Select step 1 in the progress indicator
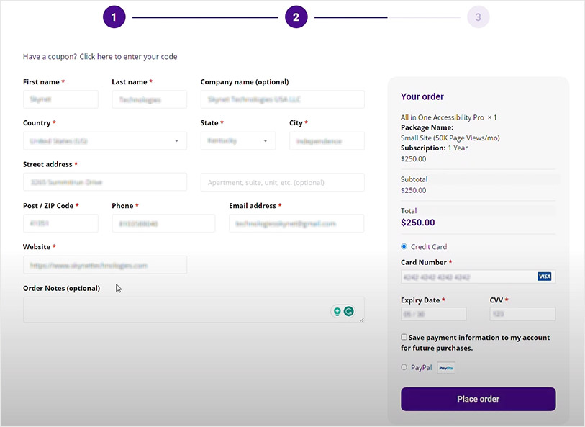585x427 pixels. coord(114,16)
